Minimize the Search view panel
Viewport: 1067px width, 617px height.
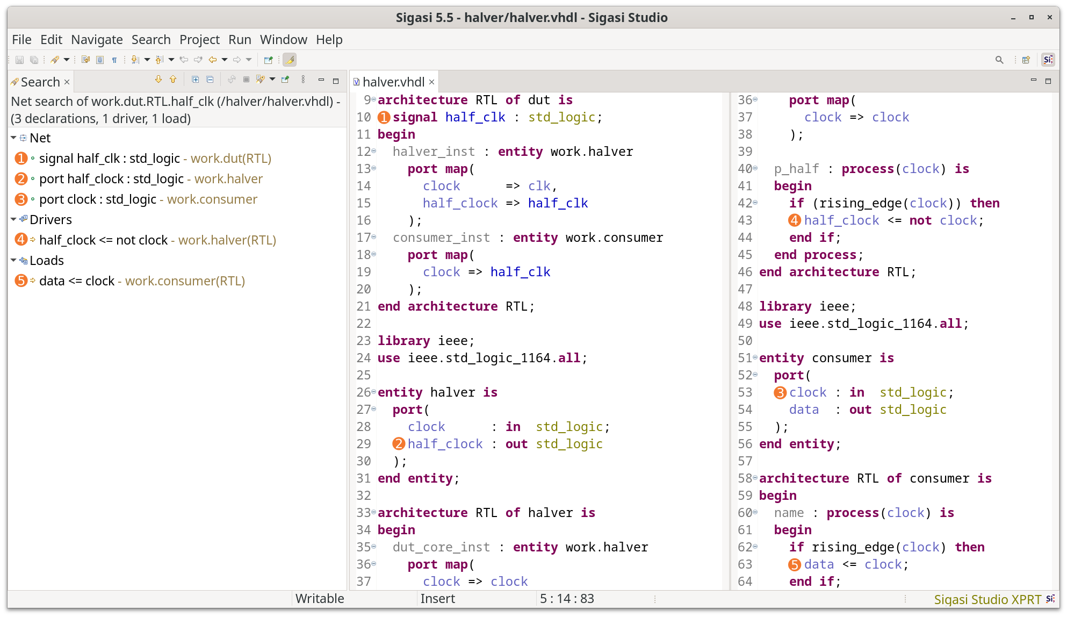tap(321, 80)
